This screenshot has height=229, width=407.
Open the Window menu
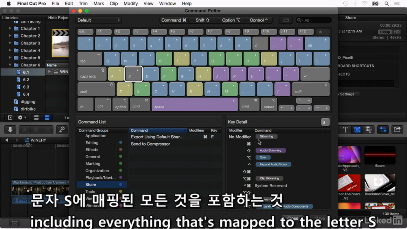[167, 3]
